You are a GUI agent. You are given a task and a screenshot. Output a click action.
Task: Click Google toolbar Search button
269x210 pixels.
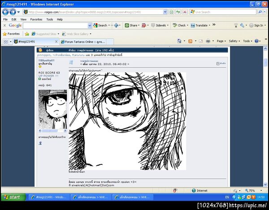point(100,26)
